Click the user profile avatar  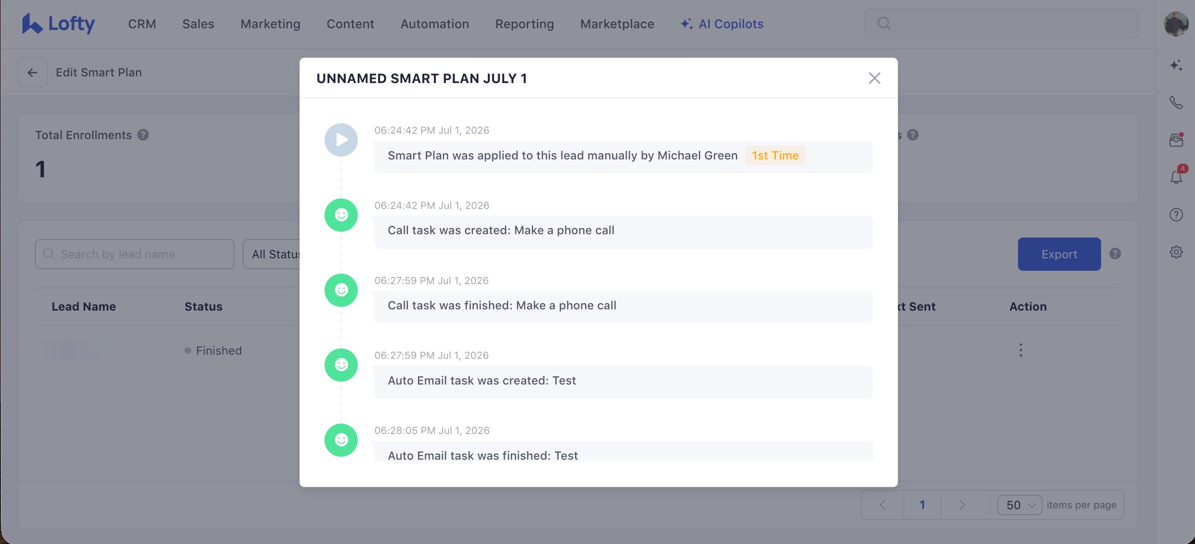tap(1175, 23)
